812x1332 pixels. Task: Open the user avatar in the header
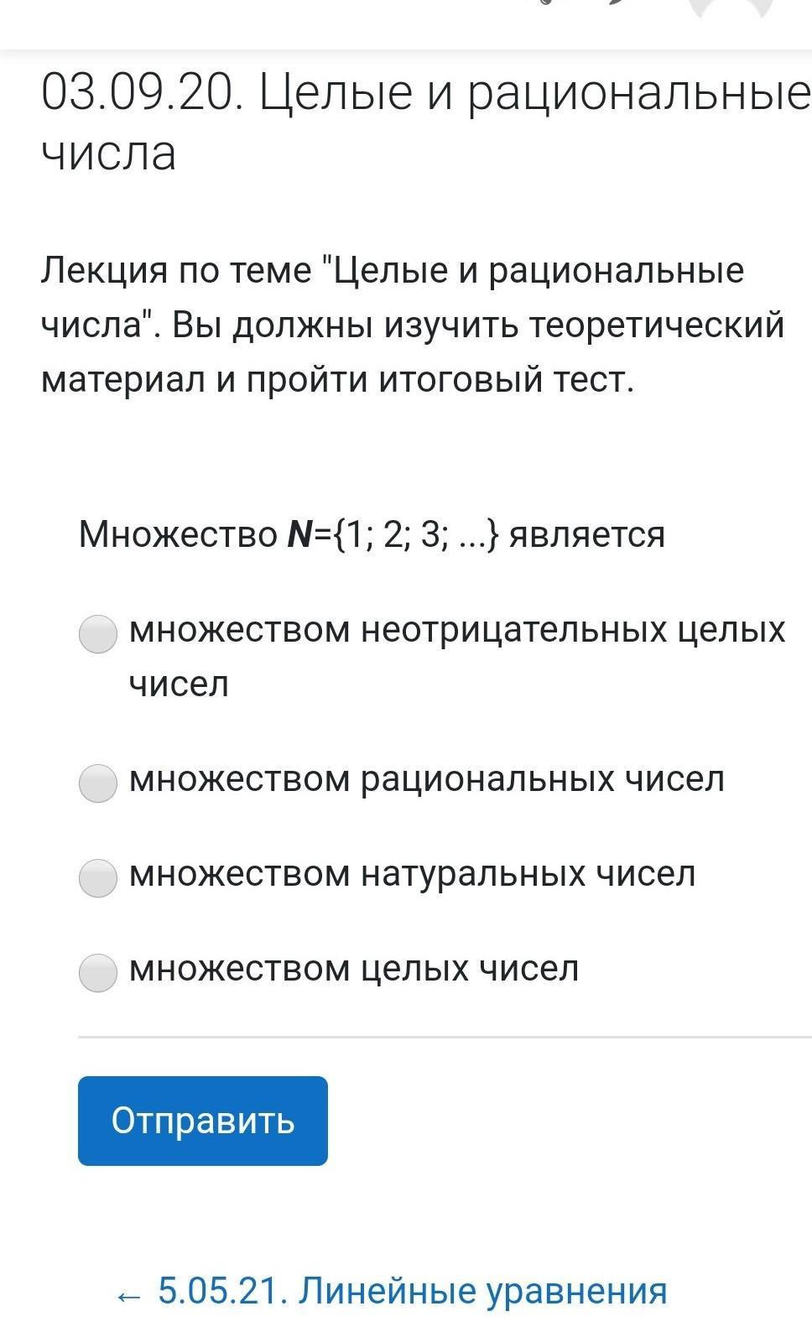click(731, 8)
